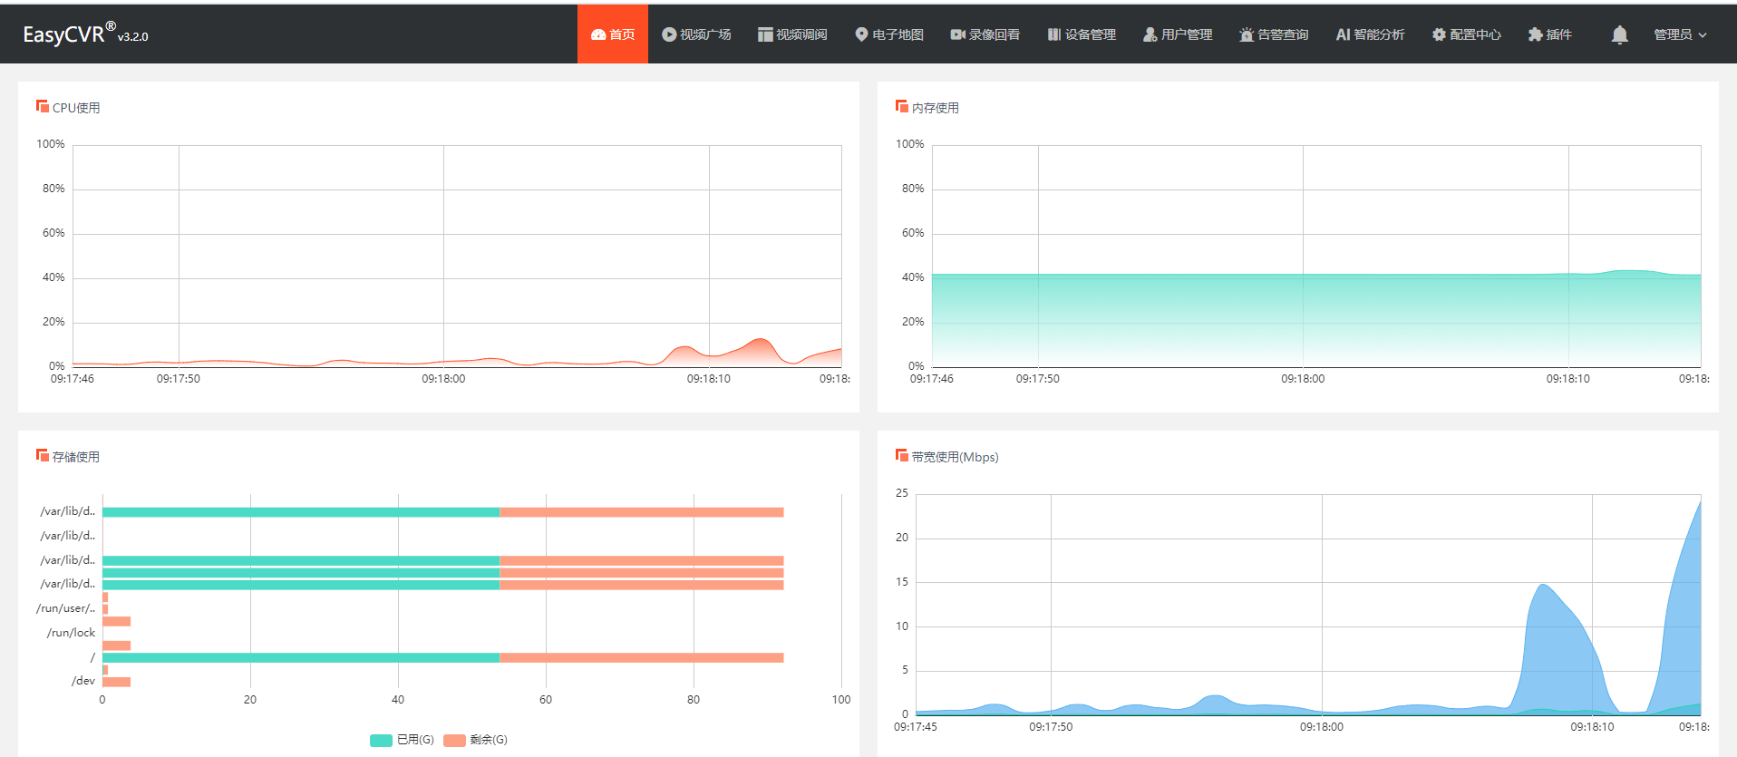Open 配置中心 via the gear icon
1737x757 pixels.
(1439, 34)
